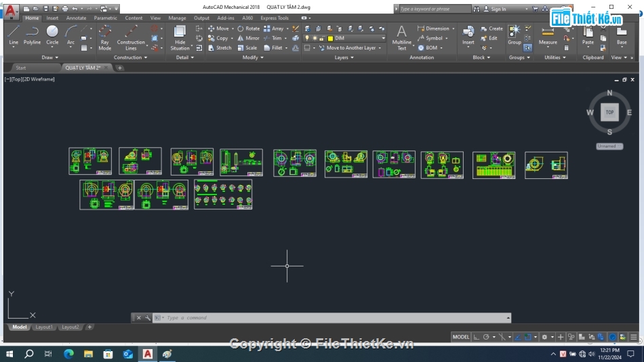
Task: Choose the Move command
Action: (x=218, y=28)
